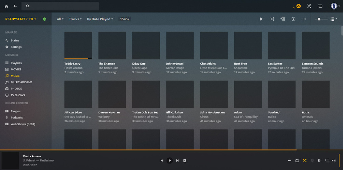The image size is (343, 170).
Task: Open server settings wrench icon
Action: [x=309, y=6]
